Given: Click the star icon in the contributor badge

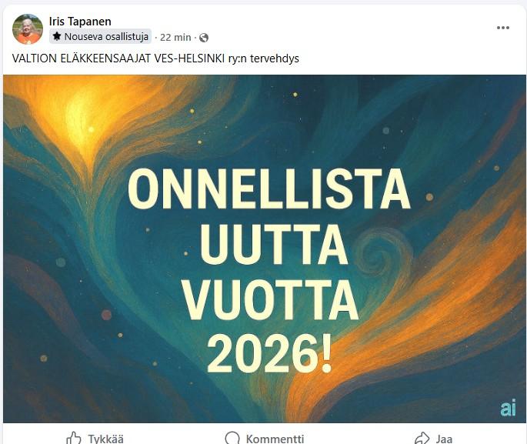Looking at the screenshot, I should [x=57, y=36].
